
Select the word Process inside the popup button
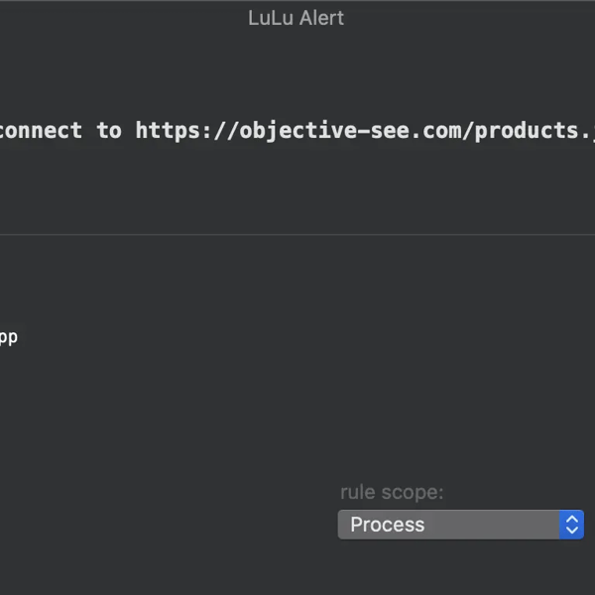pos(387,525)
